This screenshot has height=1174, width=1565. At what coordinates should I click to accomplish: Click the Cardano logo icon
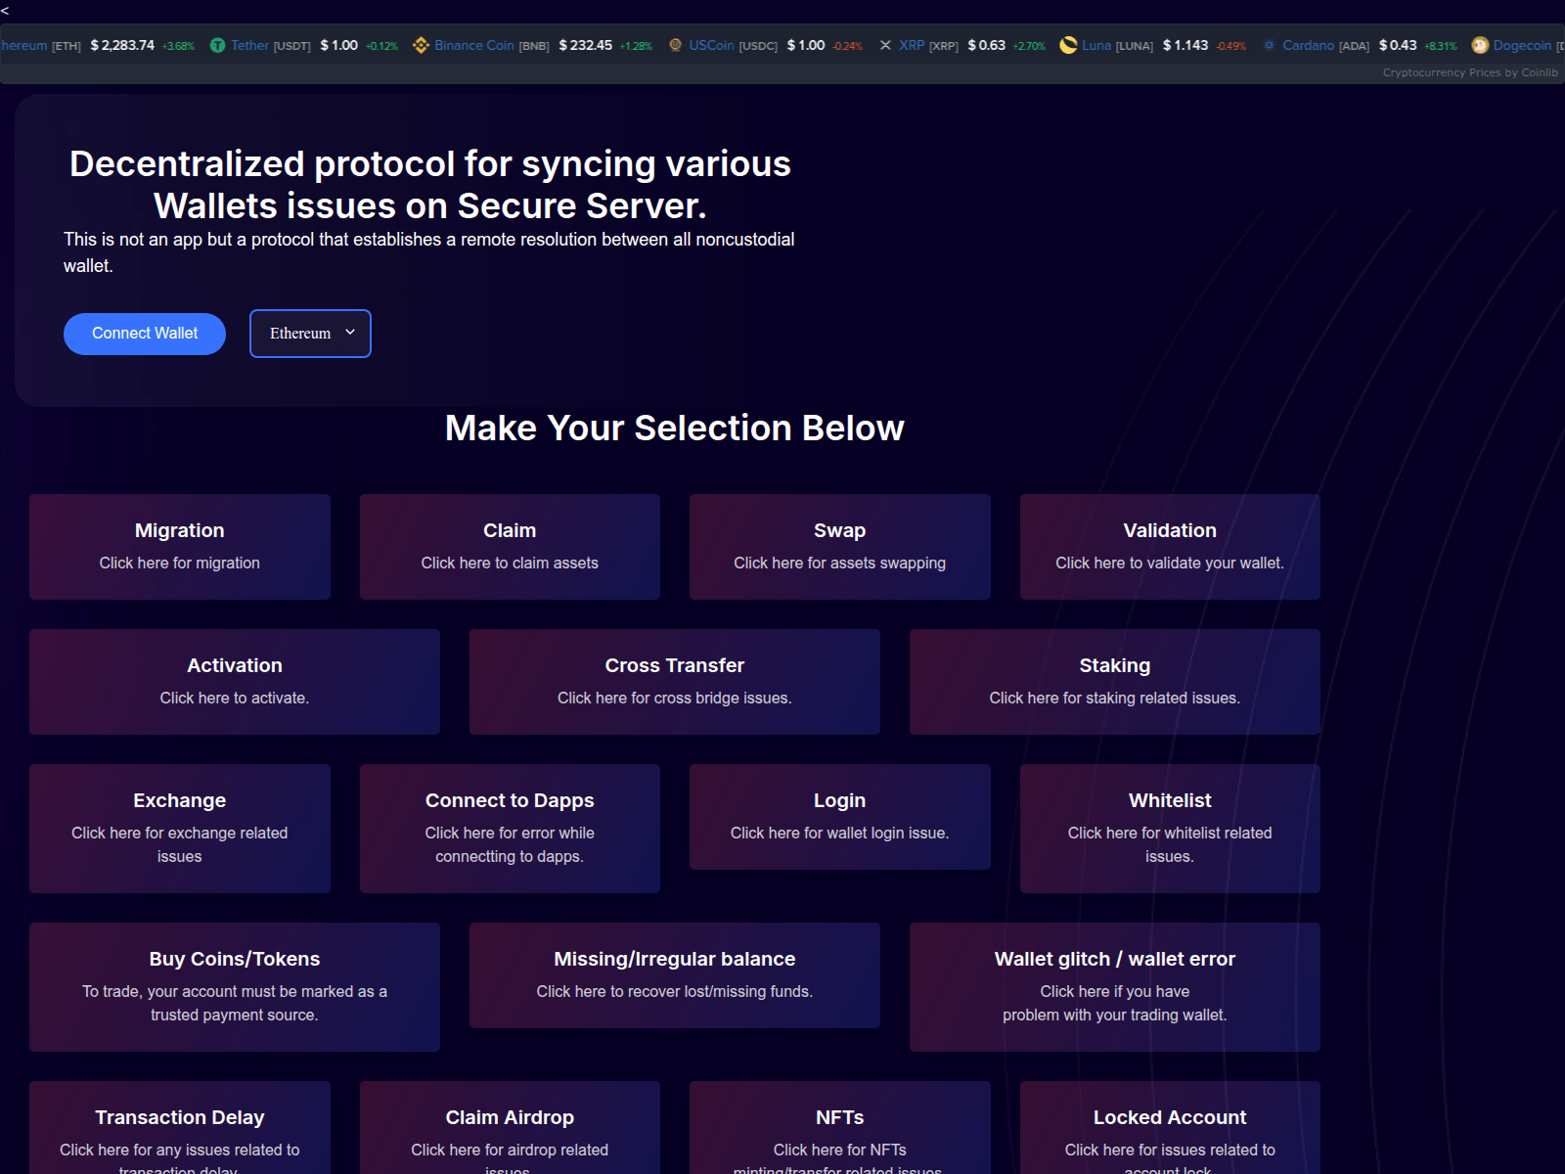[x=1269, y=46]
